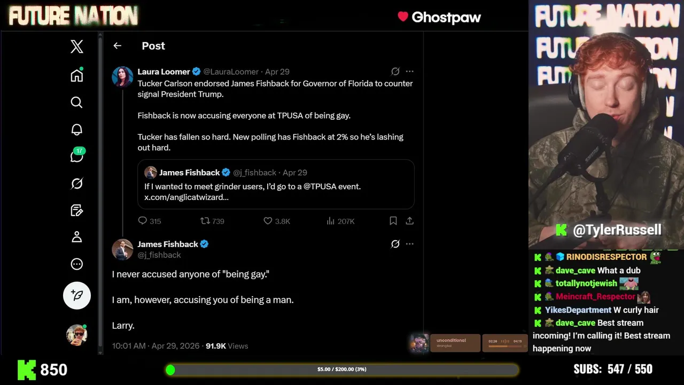Open the notepad-and-pencil icon in sidebar

point(77,210)
